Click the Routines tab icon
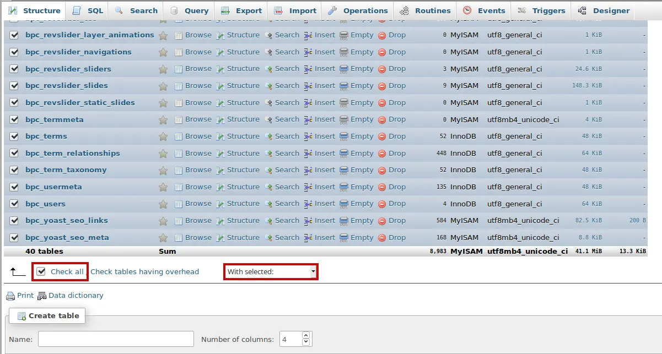 pos(404,10)
